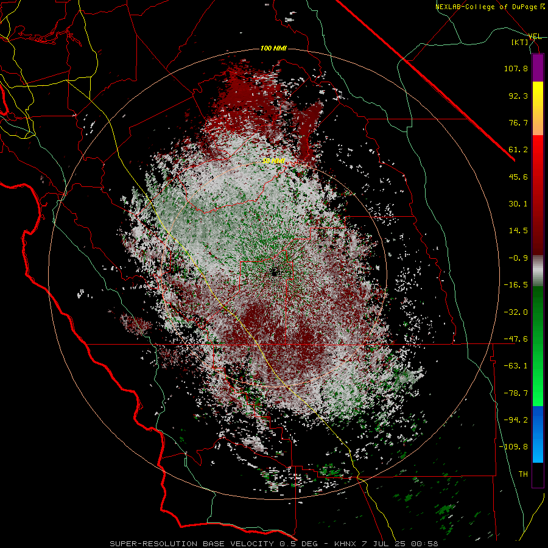The image size is (548, 548).
Task: Select the -78.7 legend value
Action: pyautogui.click(x=516, y=393)
